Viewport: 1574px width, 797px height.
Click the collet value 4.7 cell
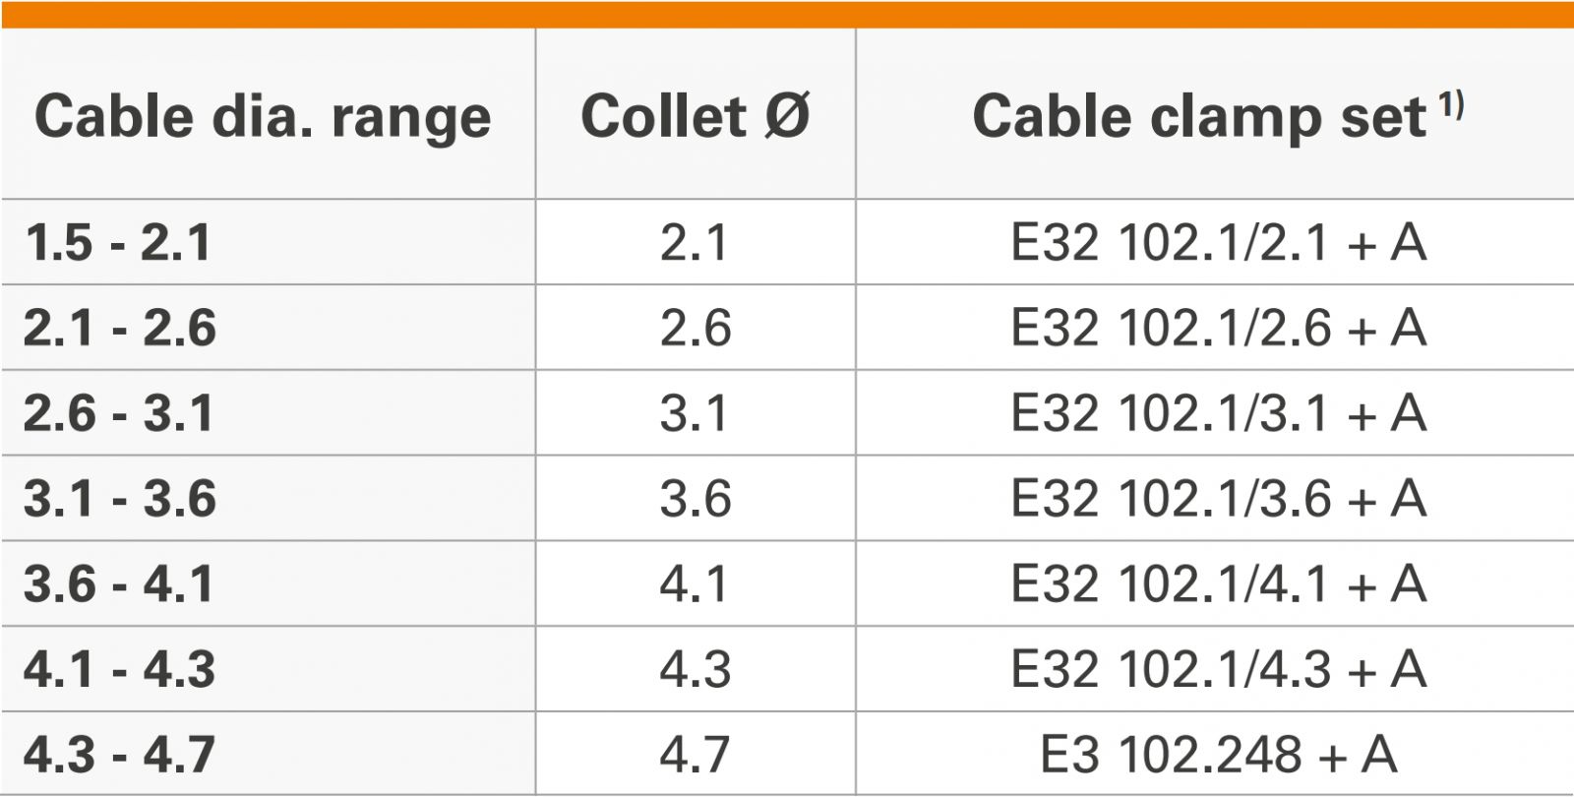696,756
